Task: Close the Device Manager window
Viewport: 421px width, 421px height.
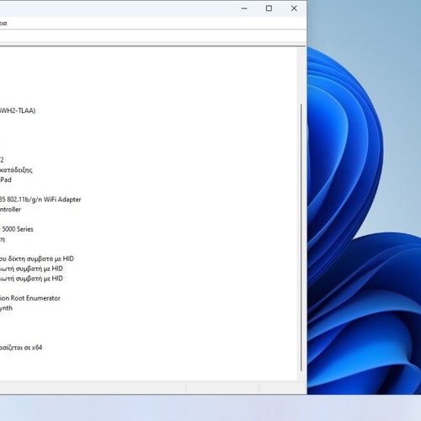Action: click(294, 8)
